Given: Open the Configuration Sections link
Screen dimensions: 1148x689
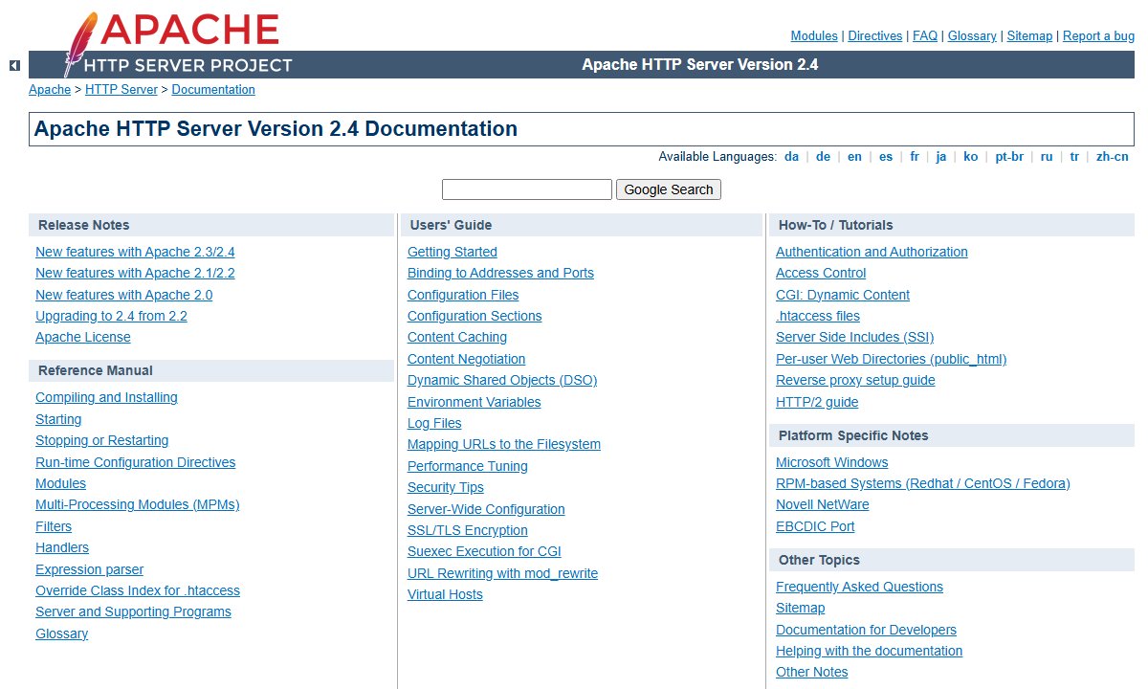Looking at the screenshot, I should coord(475,317).
